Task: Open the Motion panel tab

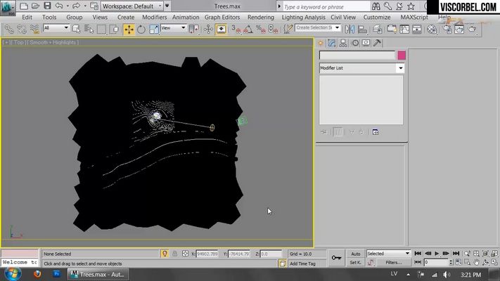Action: coord(355,43)
